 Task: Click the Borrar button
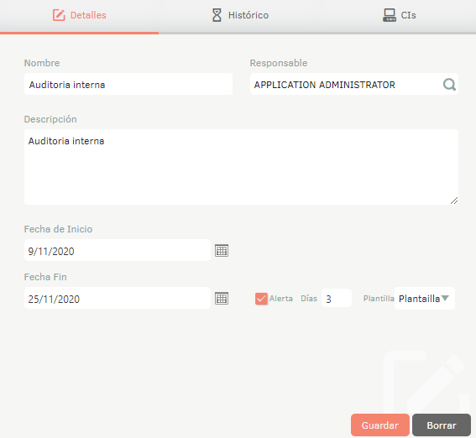(442, 425)
